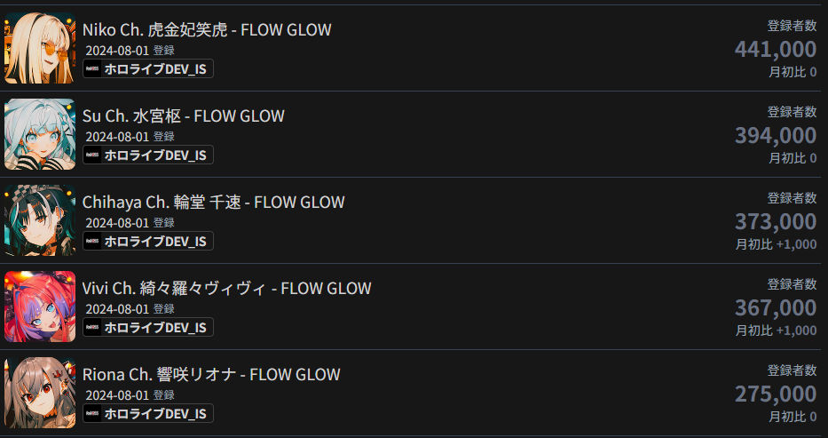Click the 373,000 subscriber count
Viewport: 828px width, 438px height.
coord(776,221)
